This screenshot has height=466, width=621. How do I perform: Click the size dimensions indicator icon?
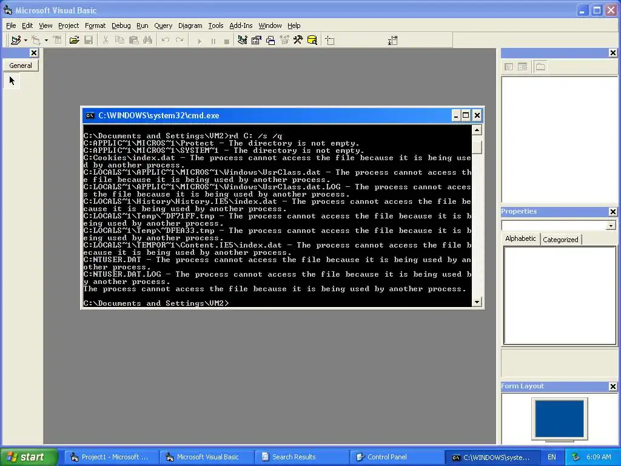tap(392, 41)
